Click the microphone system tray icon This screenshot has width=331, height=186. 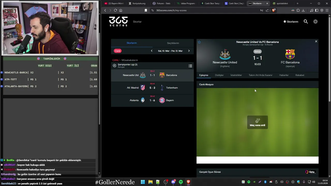pyautogui.click(x=304, y=182)
